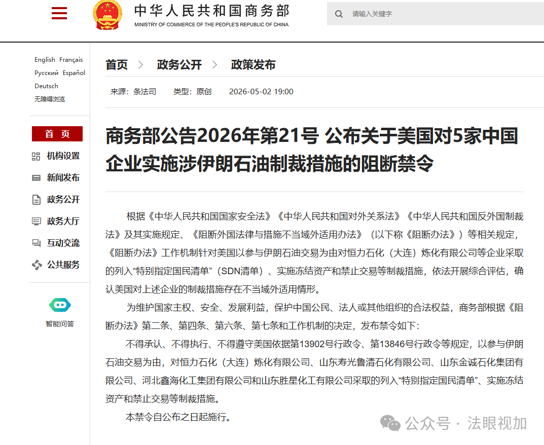
Task: Open the red hamburger menu icon
Action: 59,13
